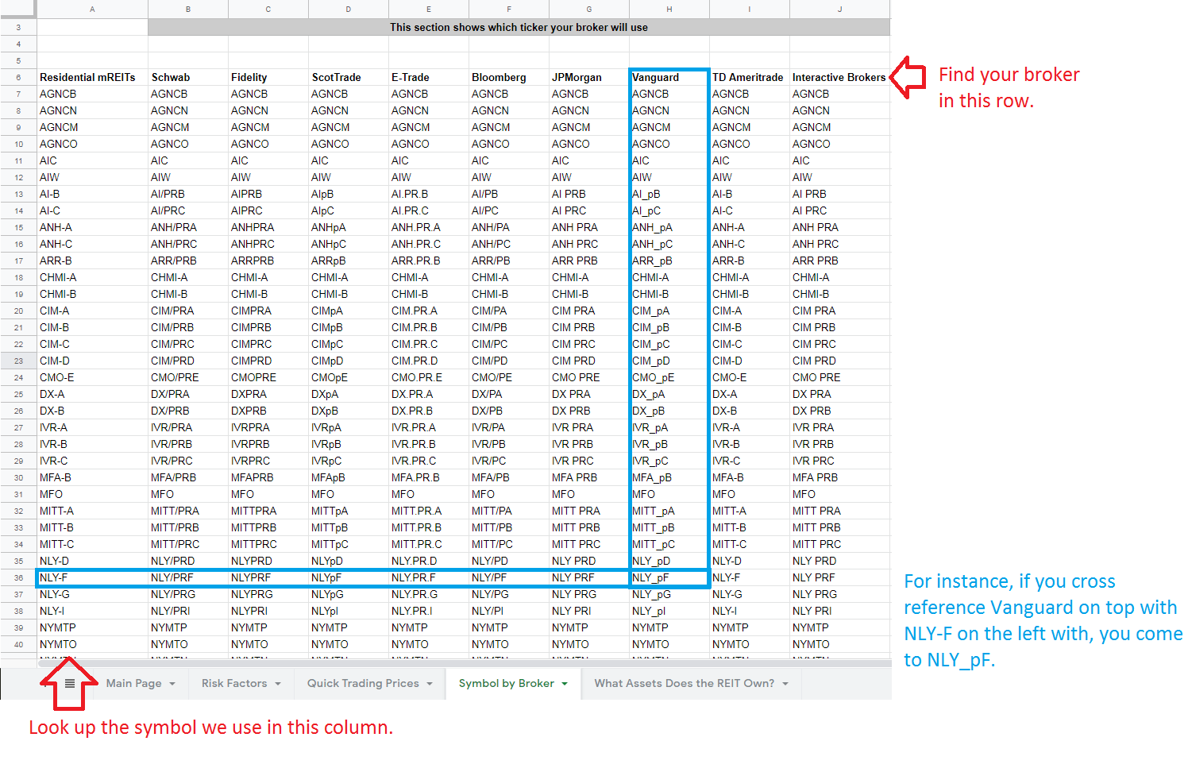The width and height of the screenshot is (1188, 772).
Task: Select the column F header
Action: 509,9
